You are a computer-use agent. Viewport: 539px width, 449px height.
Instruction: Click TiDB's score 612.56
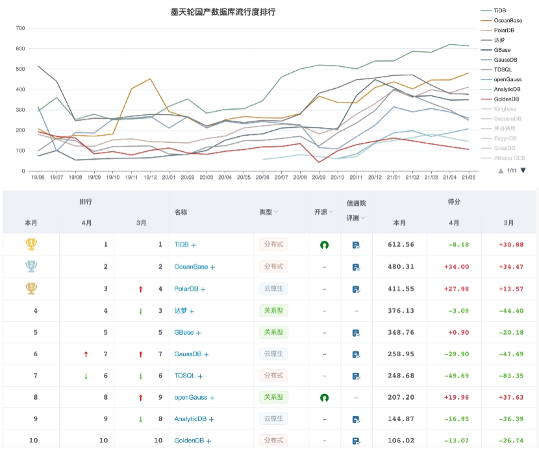click(x=401, y=245)
